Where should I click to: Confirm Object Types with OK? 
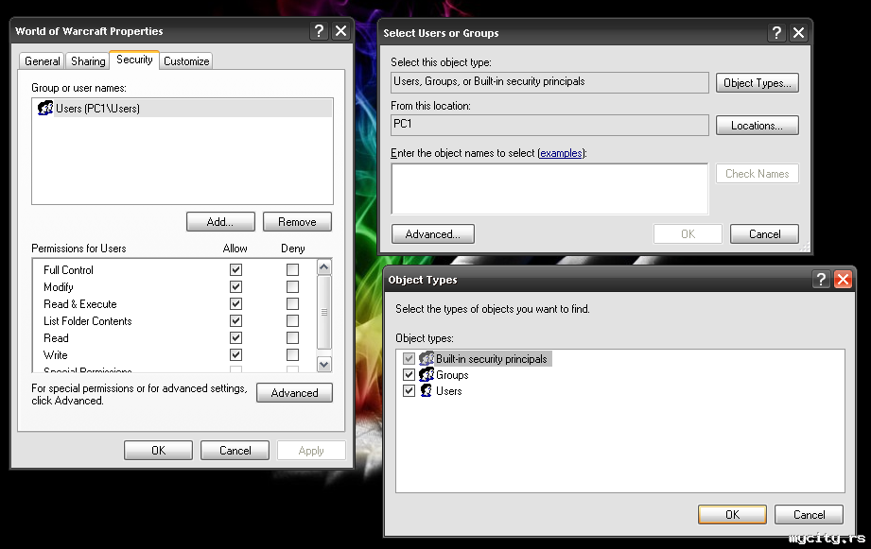coord(732,515)
